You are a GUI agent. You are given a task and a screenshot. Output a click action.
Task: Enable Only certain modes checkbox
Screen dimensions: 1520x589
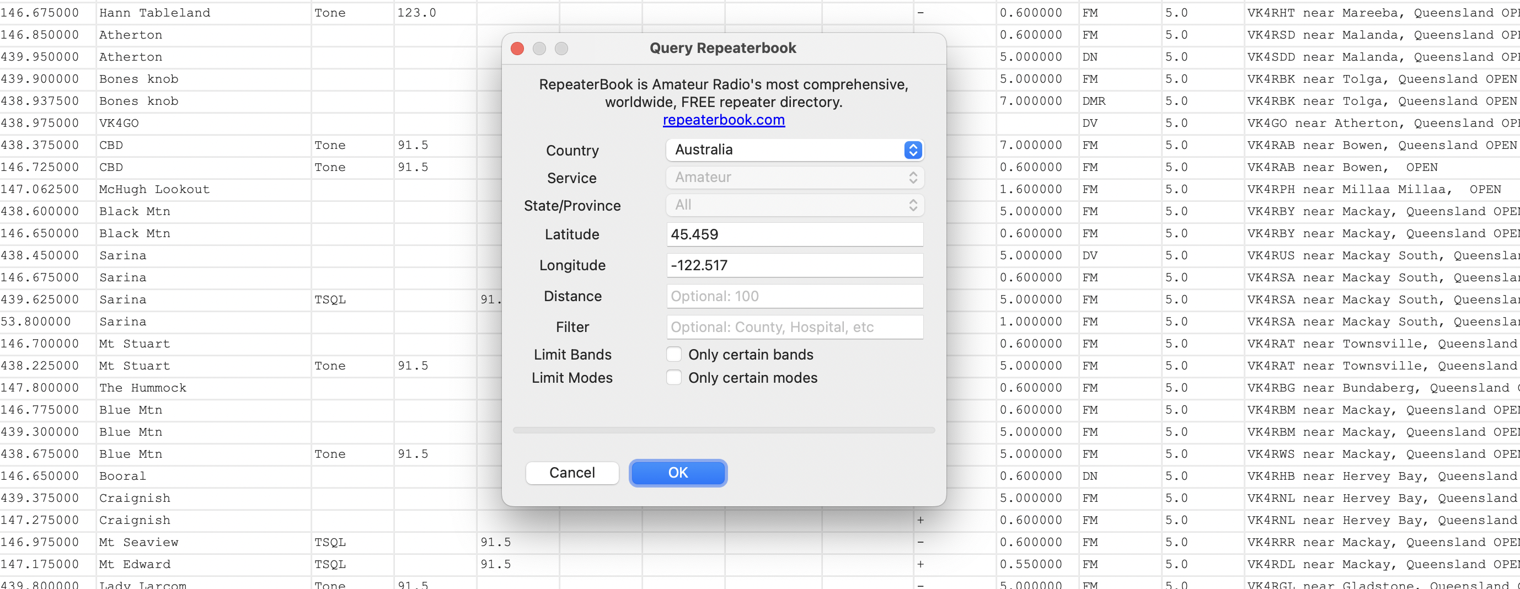[x=674, y=377]
